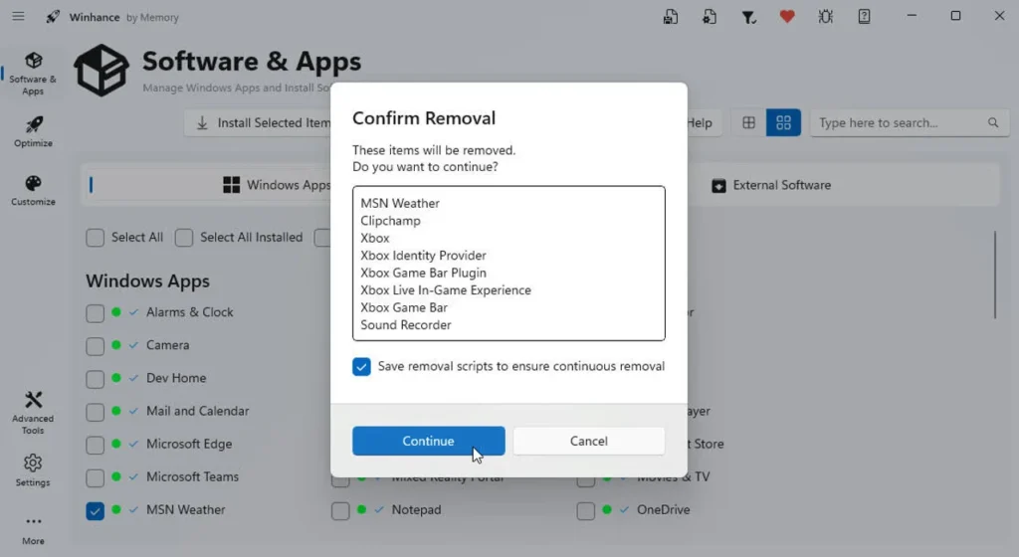Open the Software & Apps sidebar section
The image size is (1019, 557).
click(33, 74)
